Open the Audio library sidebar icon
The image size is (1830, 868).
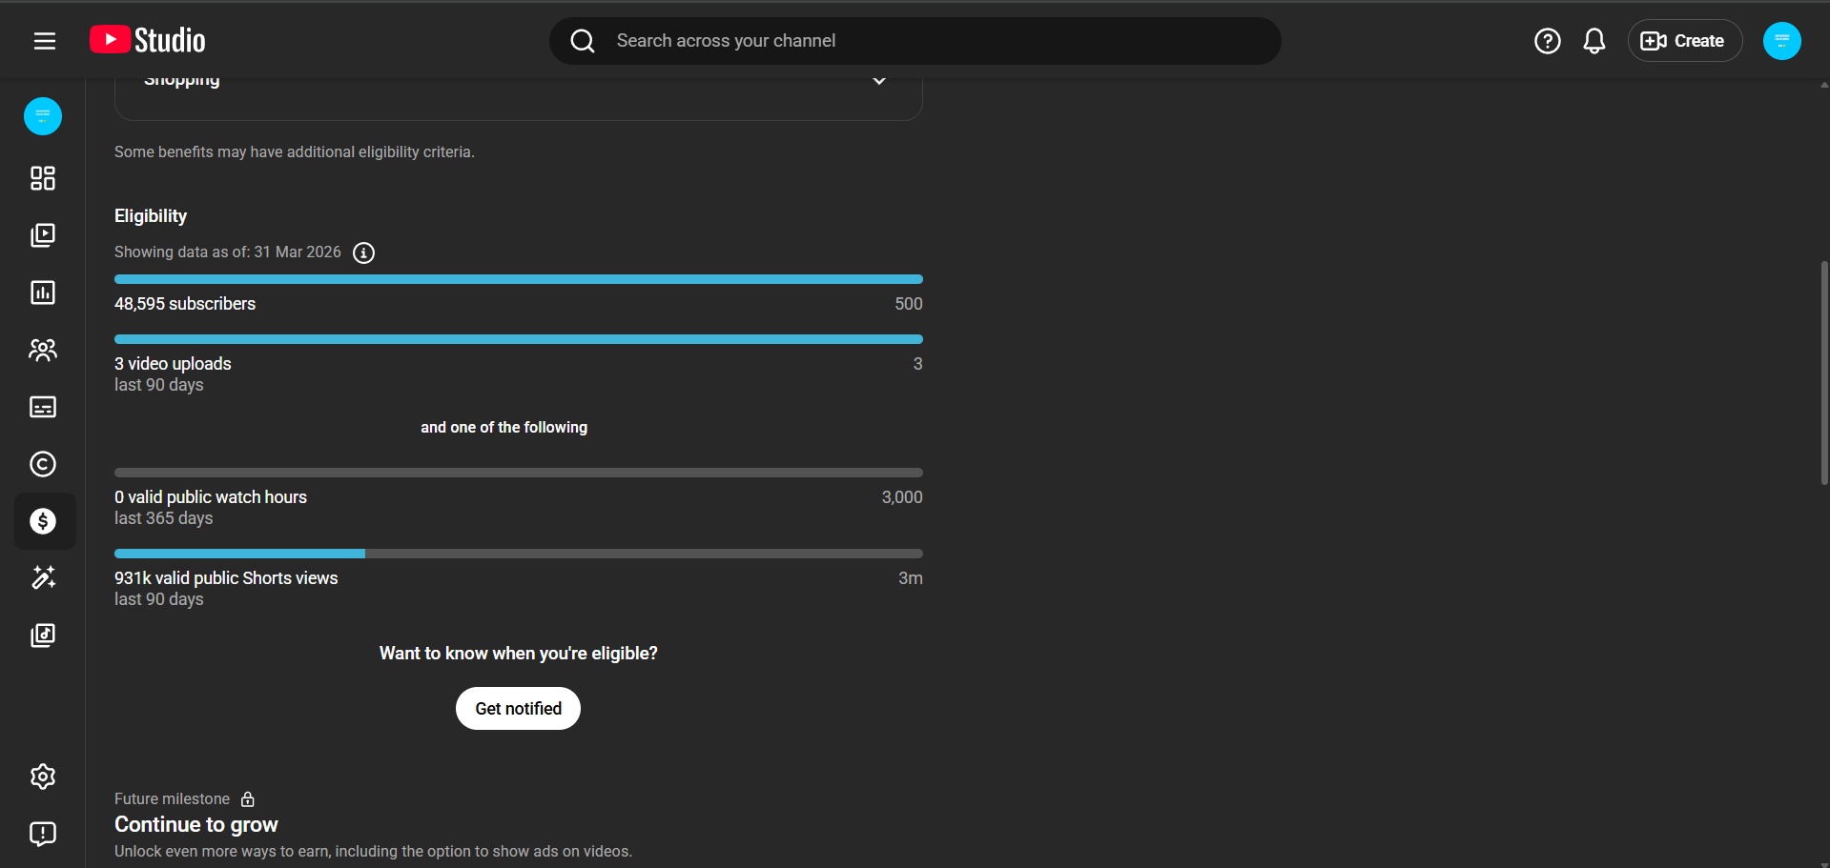(x=43, y=636)
